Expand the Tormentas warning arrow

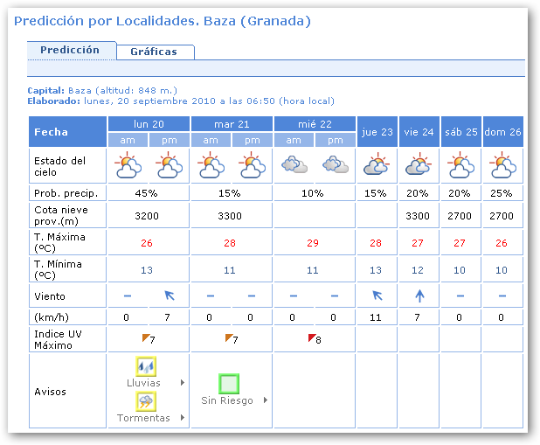point(183,418)
